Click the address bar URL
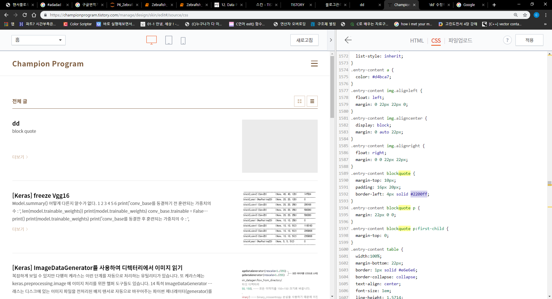This screenshot has height=299, width=552. (119, 15)
